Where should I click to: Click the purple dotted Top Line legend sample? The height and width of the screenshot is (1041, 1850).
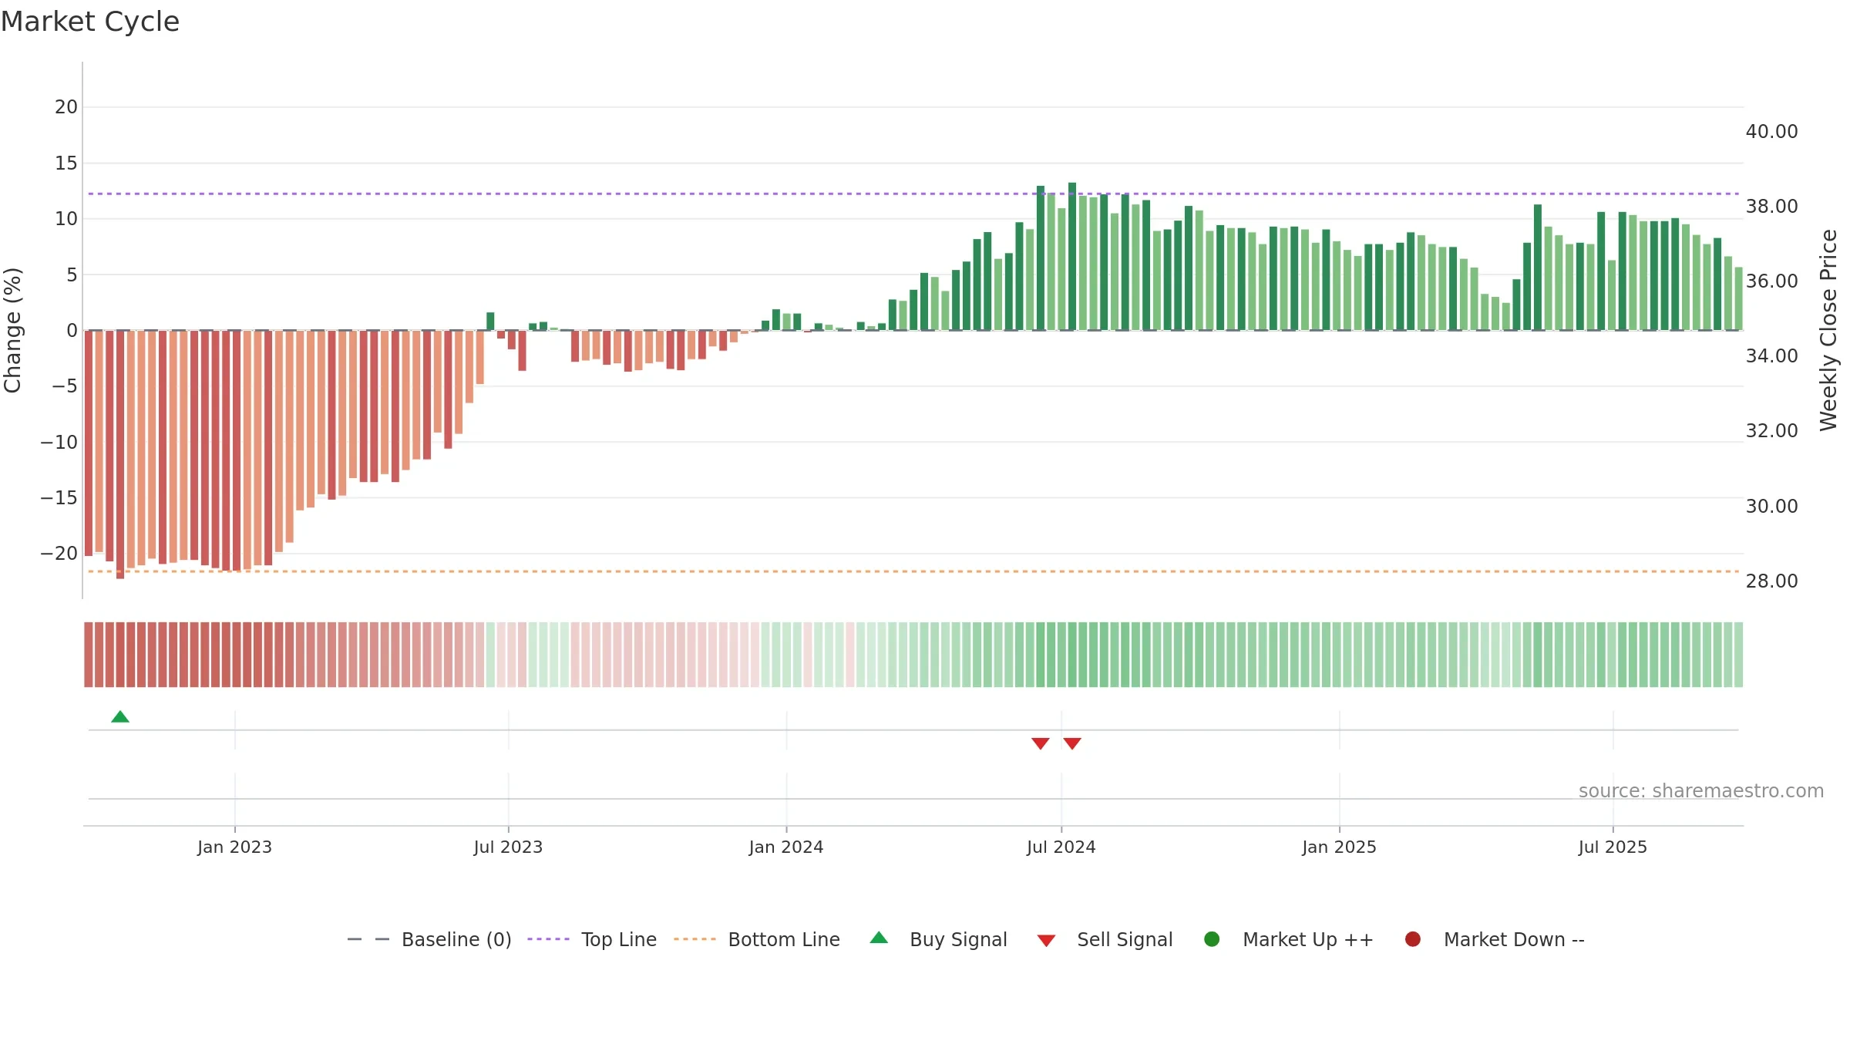coord(548,939)
